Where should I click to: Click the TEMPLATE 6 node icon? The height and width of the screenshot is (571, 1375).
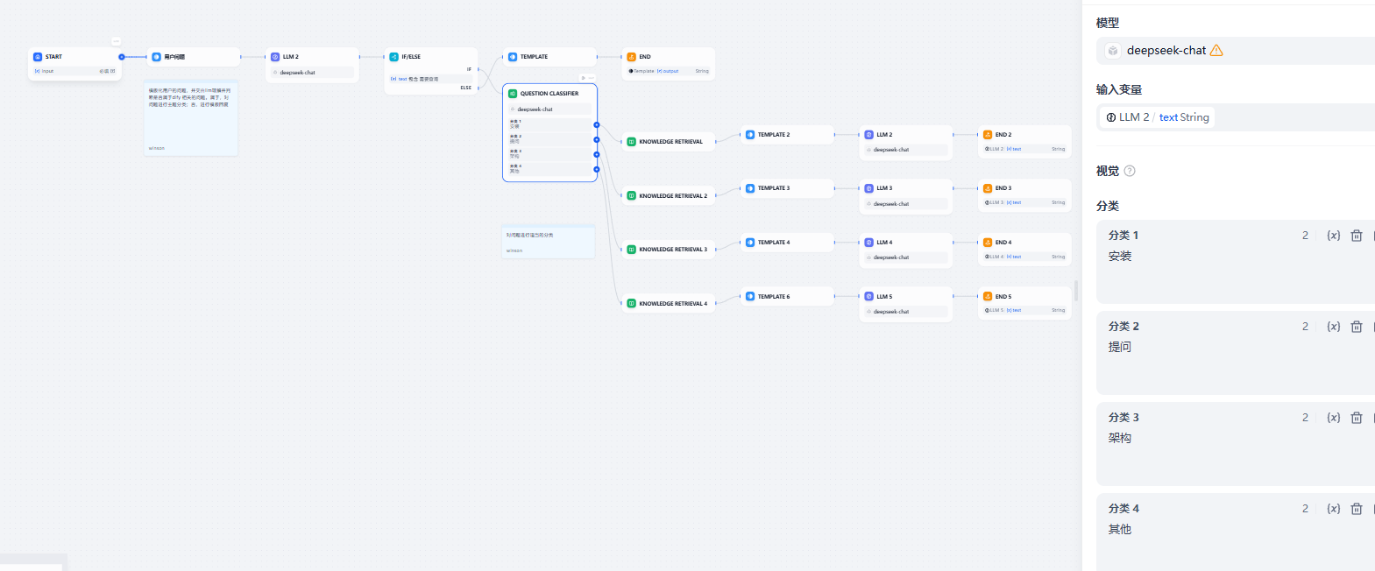pos(750,297)
